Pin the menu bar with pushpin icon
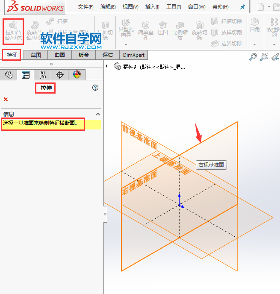Screen dimensions: 280x294 (x=243, y=7)
